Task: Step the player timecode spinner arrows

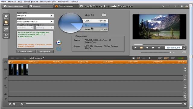Action: [184, 48]
